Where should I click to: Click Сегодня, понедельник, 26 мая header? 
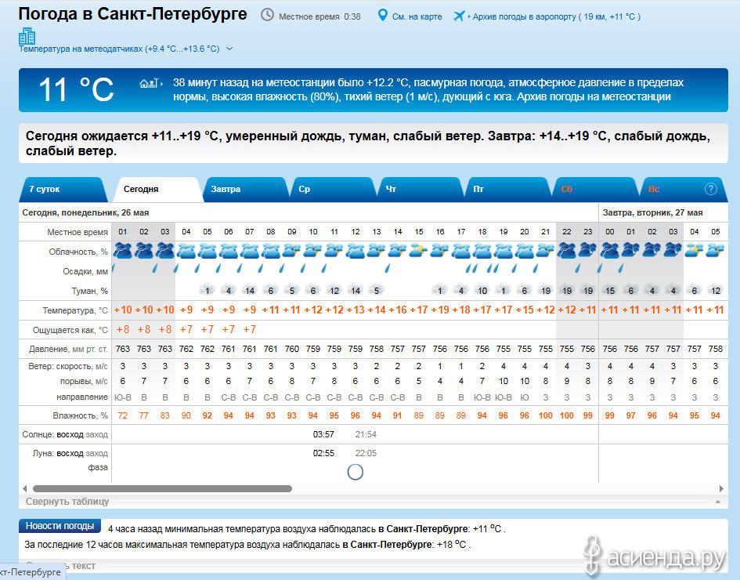coord(85,212)
